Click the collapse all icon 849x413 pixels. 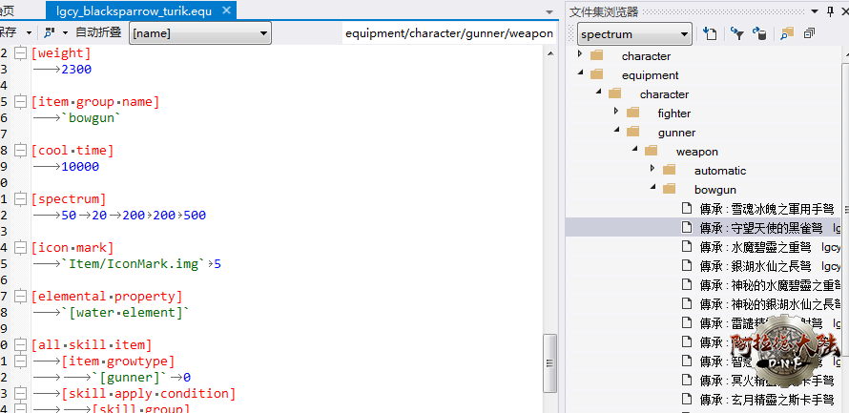(809, 33)
